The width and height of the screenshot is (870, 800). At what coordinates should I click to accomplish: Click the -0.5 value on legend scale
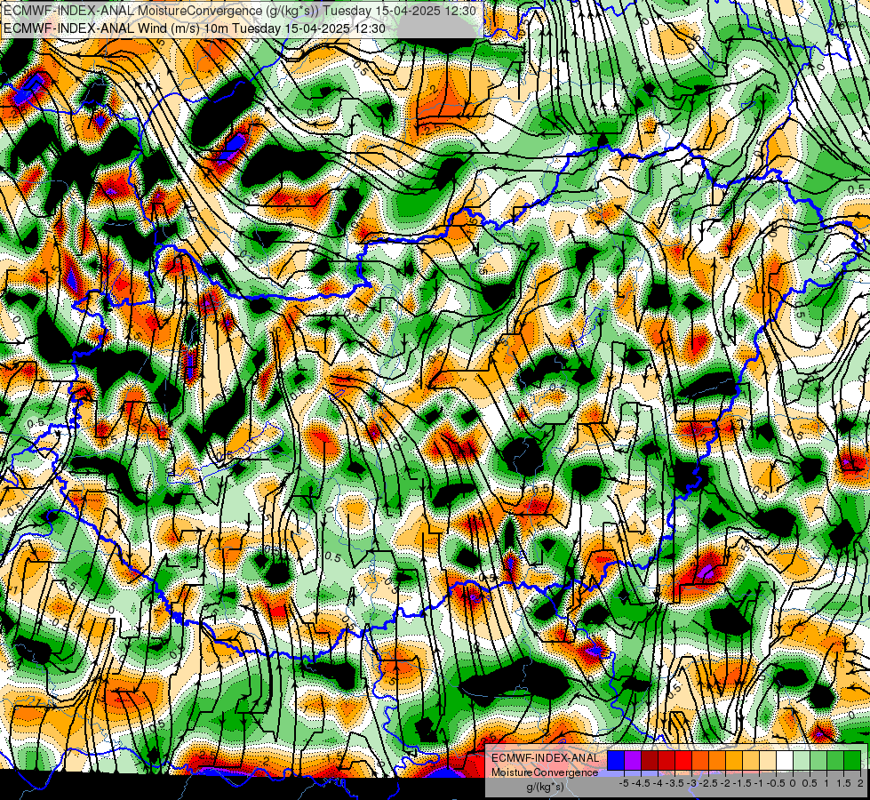pyautogui.click(x=776, y=783)
